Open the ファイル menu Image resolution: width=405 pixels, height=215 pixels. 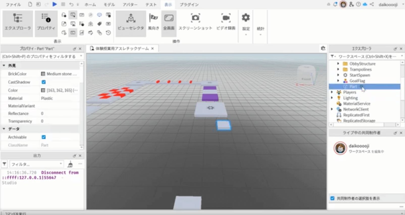point(13,5)
